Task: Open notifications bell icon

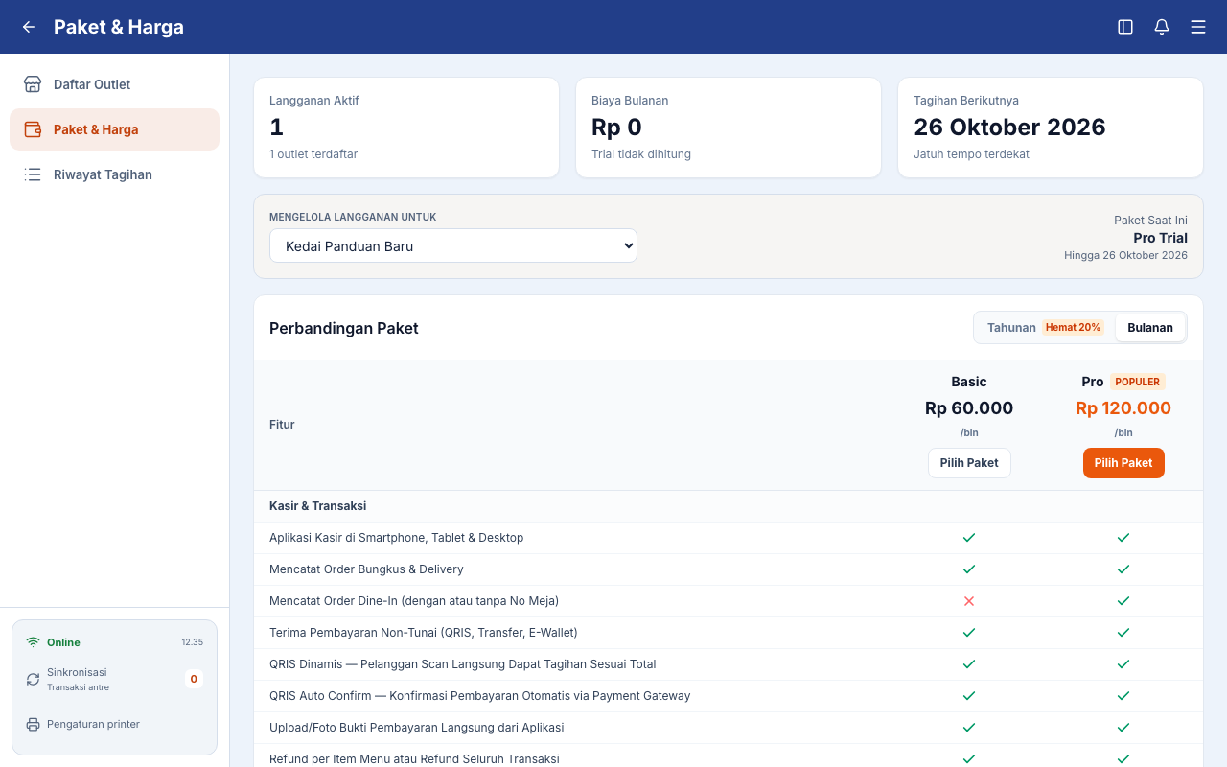Action: (1162, 27)
